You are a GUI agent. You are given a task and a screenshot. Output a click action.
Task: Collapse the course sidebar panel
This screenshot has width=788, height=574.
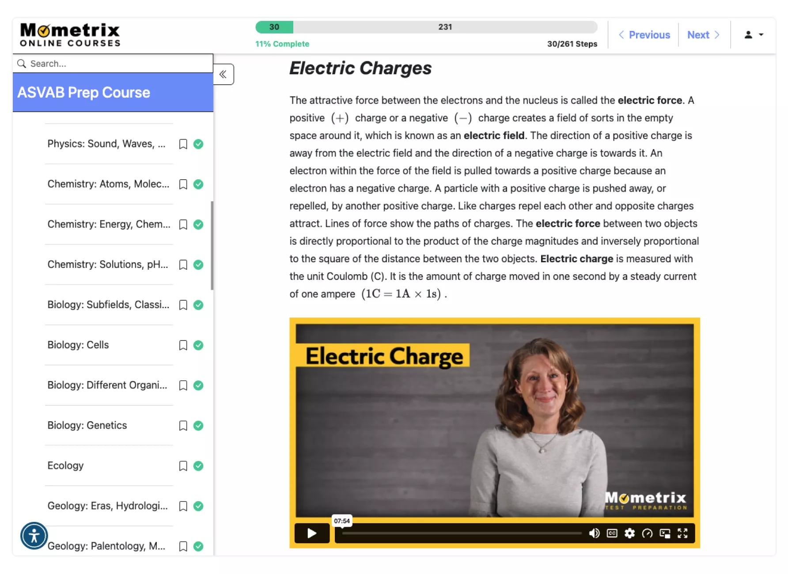(x=223, y=74)
